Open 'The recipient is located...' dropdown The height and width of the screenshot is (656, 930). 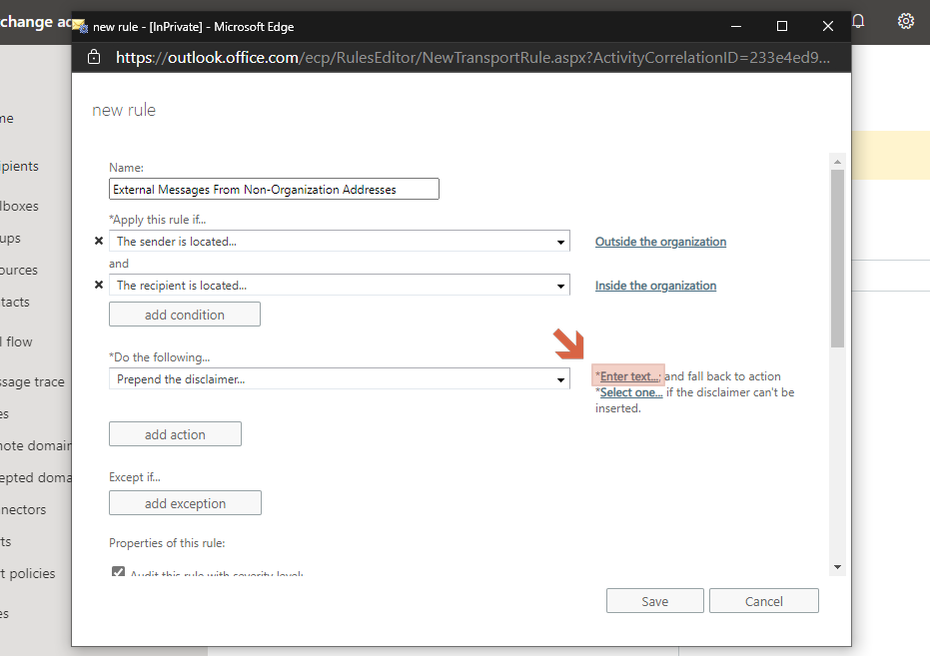(x=340, y=285)
